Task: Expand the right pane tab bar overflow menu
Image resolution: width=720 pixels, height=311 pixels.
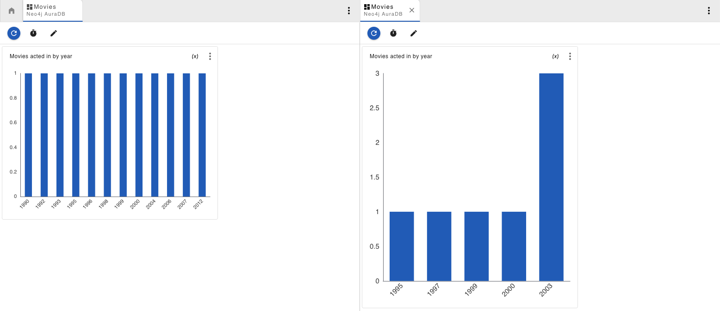Action: pos(709,11)
